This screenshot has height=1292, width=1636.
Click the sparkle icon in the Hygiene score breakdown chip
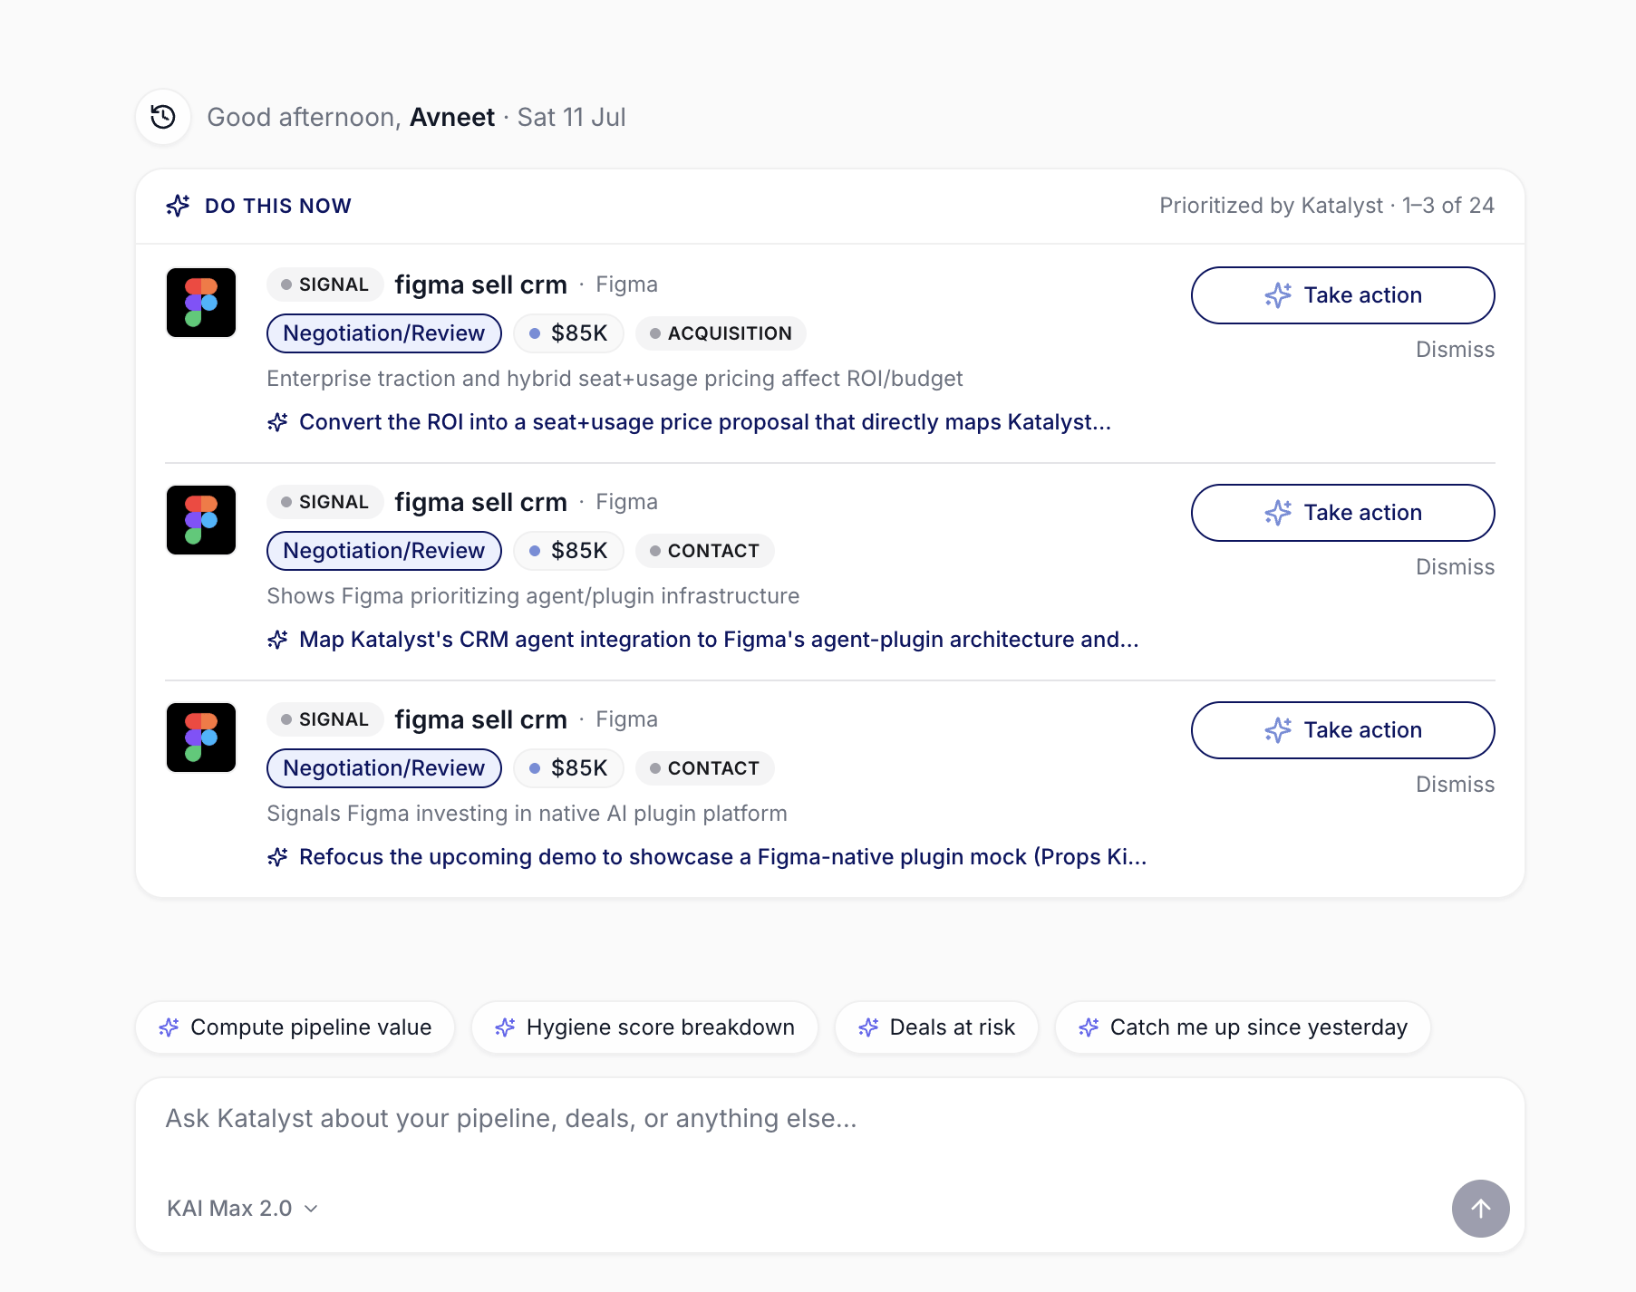coord(505,1027)
